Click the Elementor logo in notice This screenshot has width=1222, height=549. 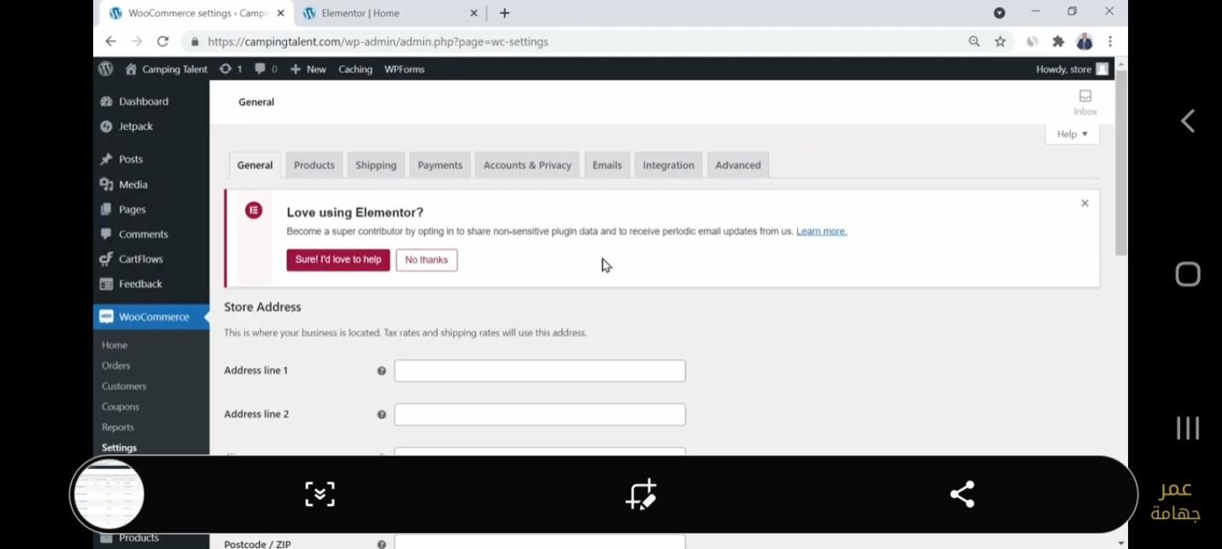254,210
